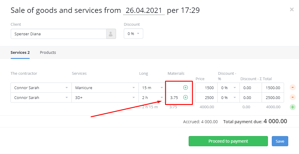Image resolution: width=299 pixels, height=154 pixels.
Task: Change the 15 m duration dropdown
Action: (152, 88)
